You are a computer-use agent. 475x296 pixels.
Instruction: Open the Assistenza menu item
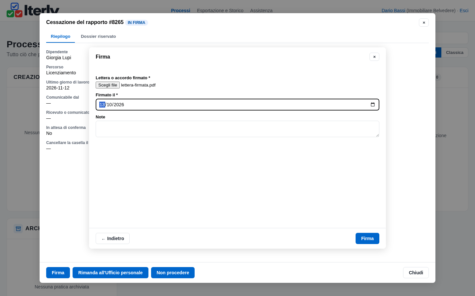261,11
